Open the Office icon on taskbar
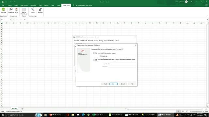The height and width of the screenshot is (117, 209). coord(68,115)
